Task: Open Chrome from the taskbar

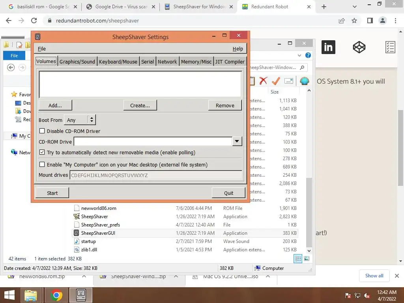Action: (x=56, y=295)
